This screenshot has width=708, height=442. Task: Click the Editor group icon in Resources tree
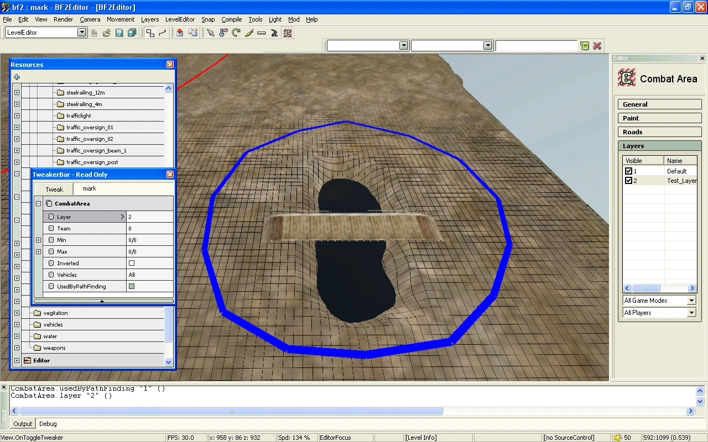[x=28, y=361]
